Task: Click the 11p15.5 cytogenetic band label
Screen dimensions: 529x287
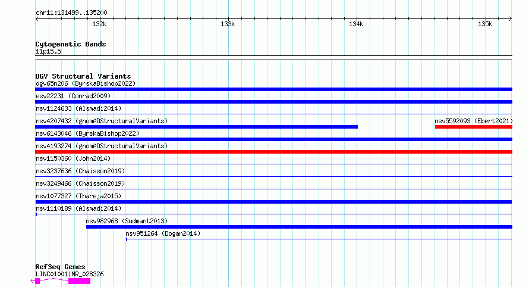Action: [48, 51]
